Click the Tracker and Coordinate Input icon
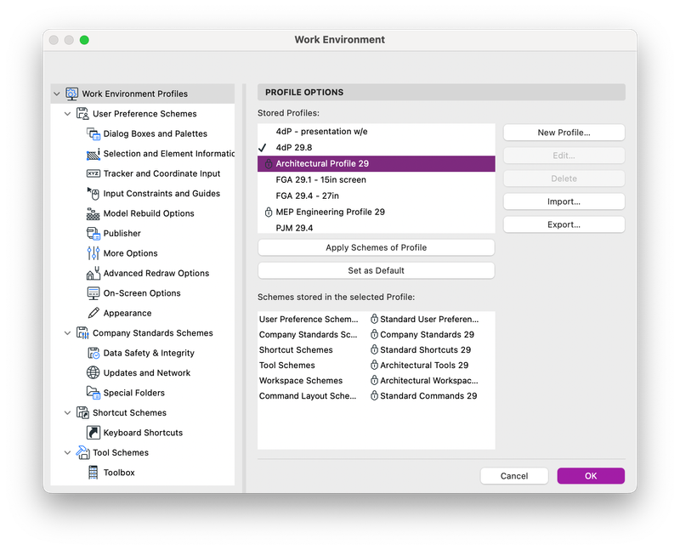This screenshot has width=680, height=550. (93, 173)
